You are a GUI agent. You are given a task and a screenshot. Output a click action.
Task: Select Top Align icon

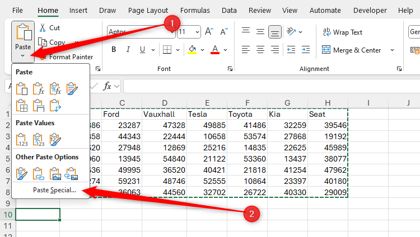pos(246,31)
